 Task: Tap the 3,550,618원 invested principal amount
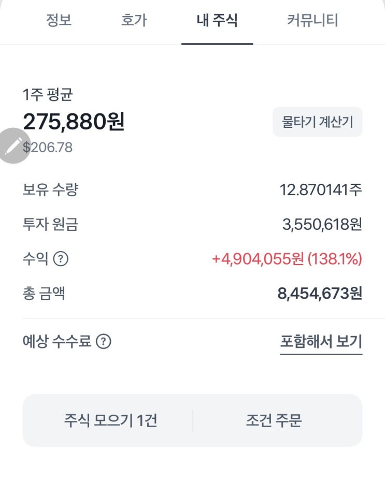click(322, 224)
